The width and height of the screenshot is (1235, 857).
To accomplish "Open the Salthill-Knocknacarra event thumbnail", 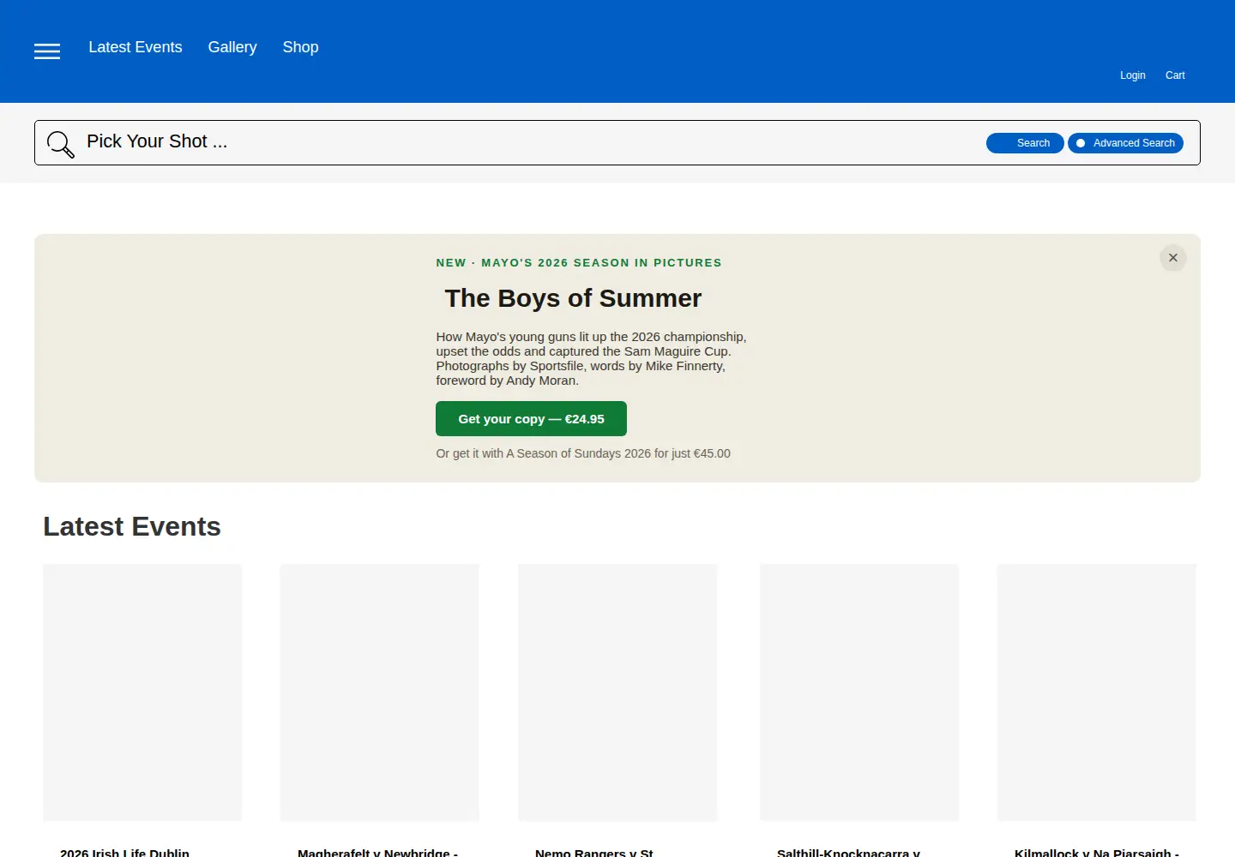I will pyautogui.click(x=859, y=692).
